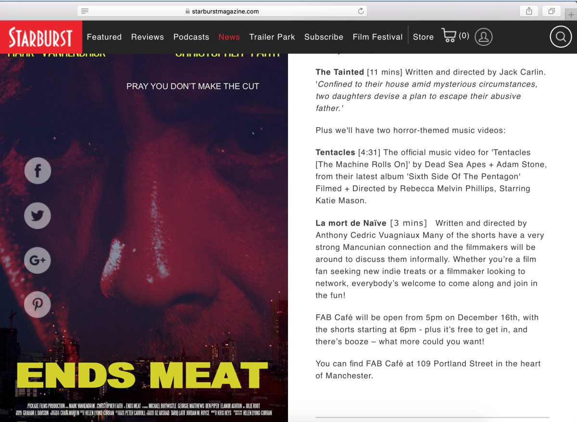Reload the page with the refresh icon
Image resolution: width=577 pixels, height=422 pixels.
pyautogui.click(x=361, y=11)
